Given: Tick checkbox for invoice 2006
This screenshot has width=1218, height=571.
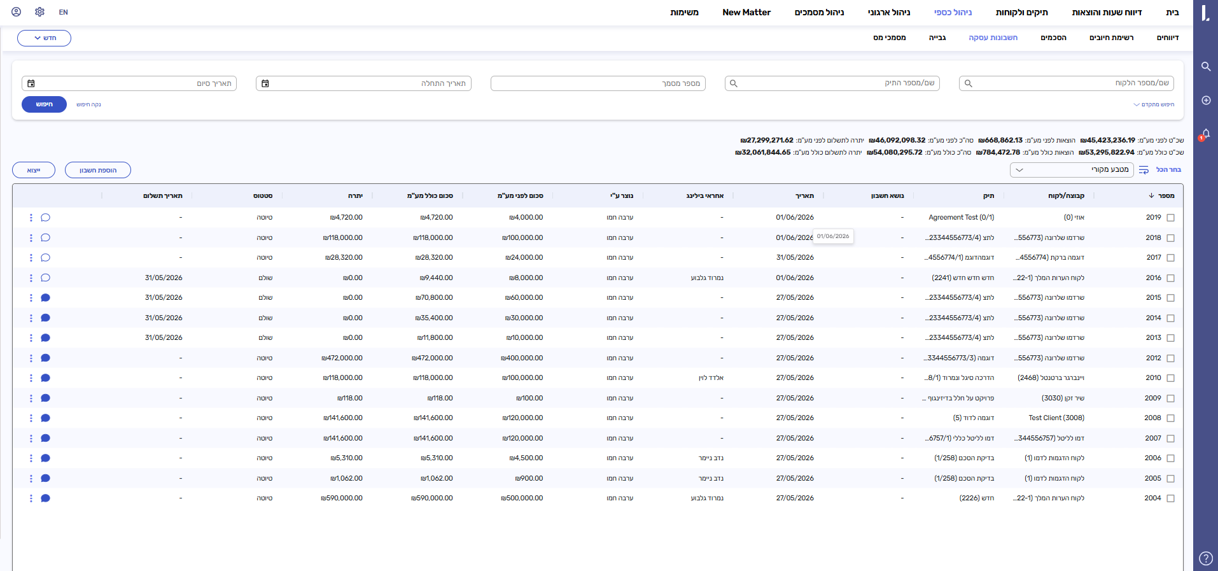Looking at the screenshot, I should (x=1170, y=458).
